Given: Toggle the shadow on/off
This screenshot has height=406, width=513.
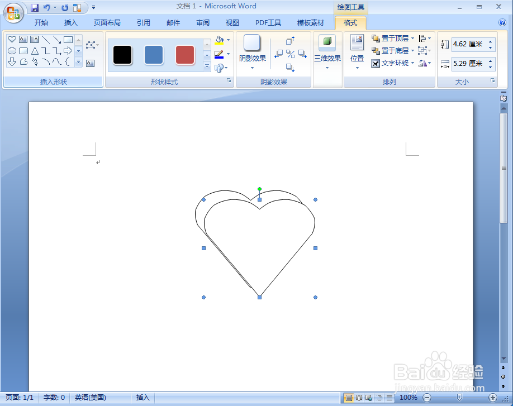Looking at the screenshot, I should click(x=290, y=54).
